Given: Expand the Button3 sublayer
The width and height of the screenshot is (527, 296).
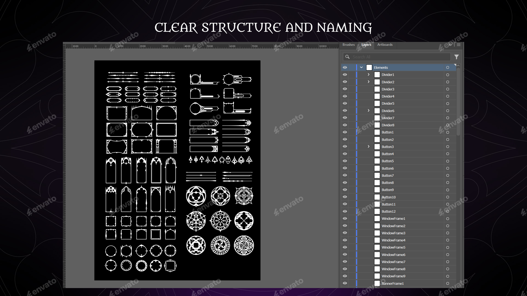Looking at the screenshot, I should 369,147.
